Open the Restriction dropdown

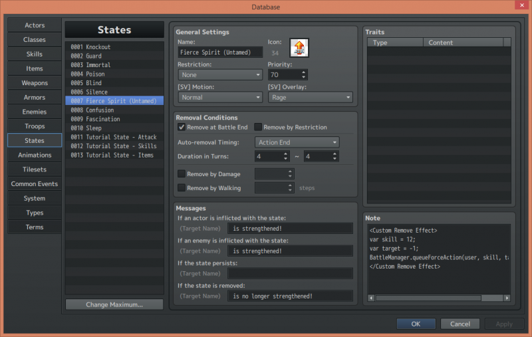click(220, 74)
